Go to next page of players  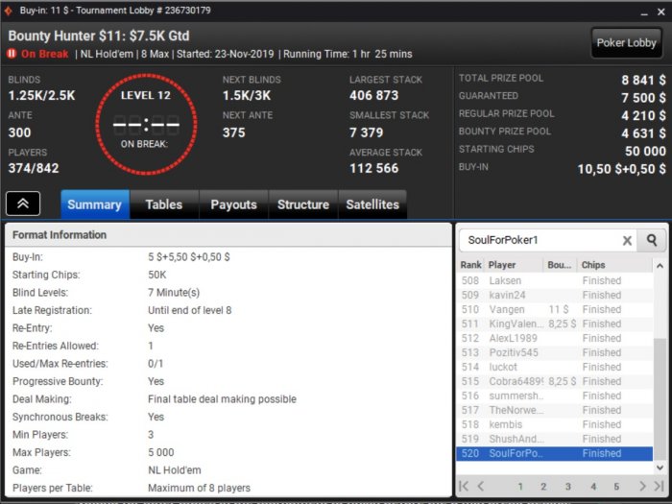click(642, 486)
